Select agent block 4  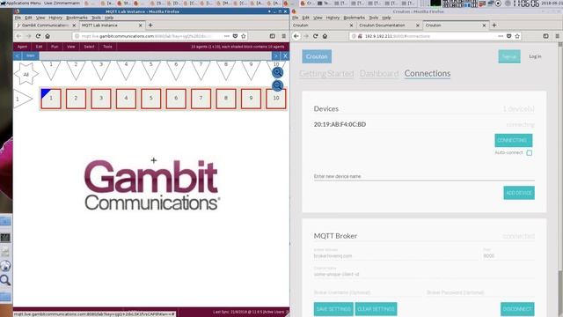[x=126, y=99]
